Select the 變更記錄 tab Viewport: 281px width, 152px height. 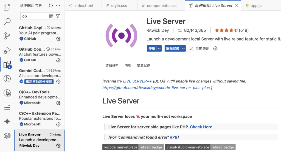[143, 65]
